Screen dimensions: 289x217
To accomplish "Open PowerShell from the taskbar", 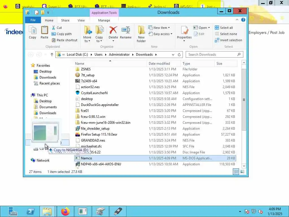I will tap(30, 211).
